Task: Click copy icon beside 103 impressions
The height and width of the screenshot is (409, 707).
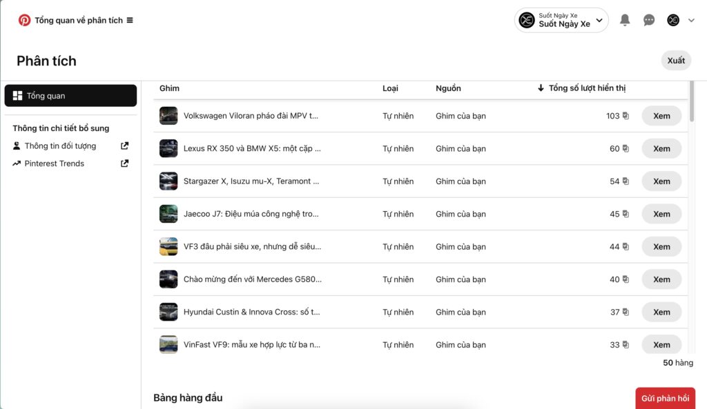Action: click(626, 116)
